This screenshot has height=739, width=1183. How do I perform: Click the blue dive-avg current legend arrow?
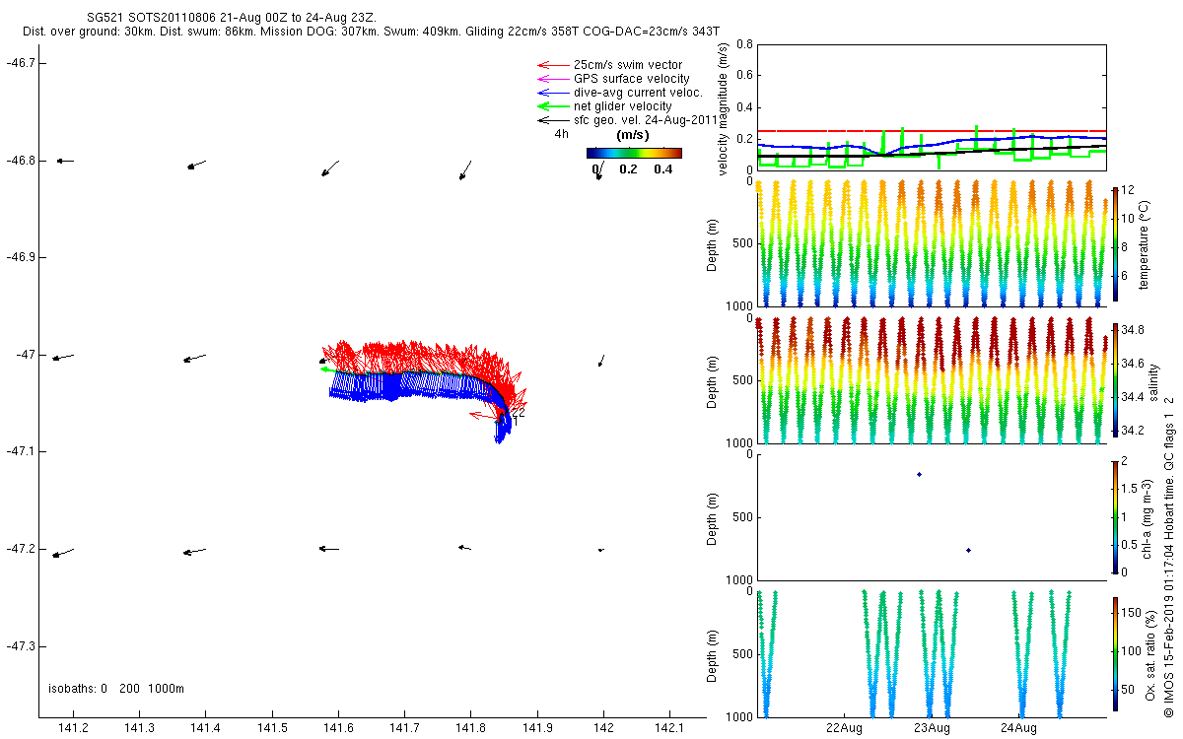(551, 93)
